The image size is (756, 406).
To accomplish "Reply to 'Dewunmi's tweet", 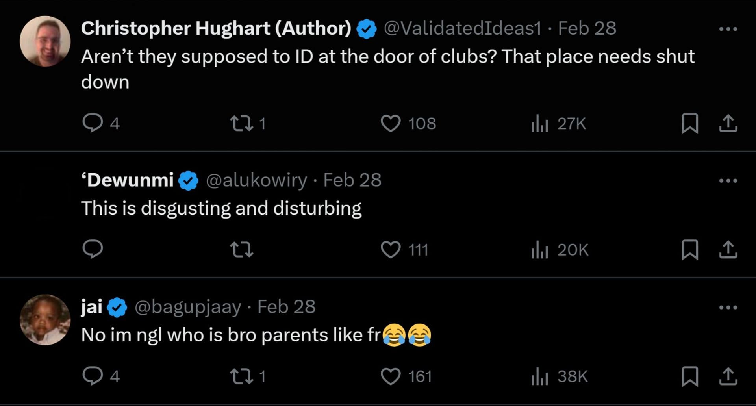I will (x=93, y=249).
